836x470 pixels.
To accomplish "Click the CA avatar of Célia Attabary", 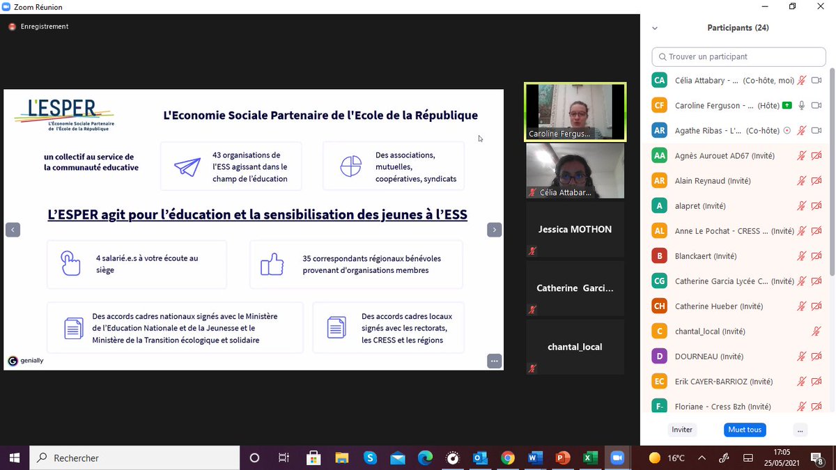I will coord(660,80).
